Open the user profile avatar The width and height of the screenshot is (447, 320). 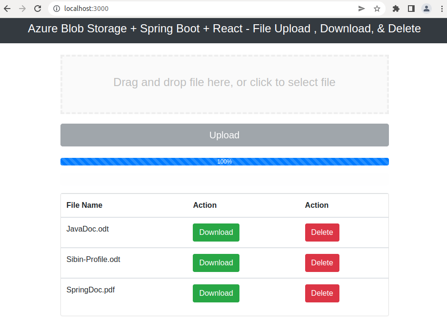click(427, 9)
